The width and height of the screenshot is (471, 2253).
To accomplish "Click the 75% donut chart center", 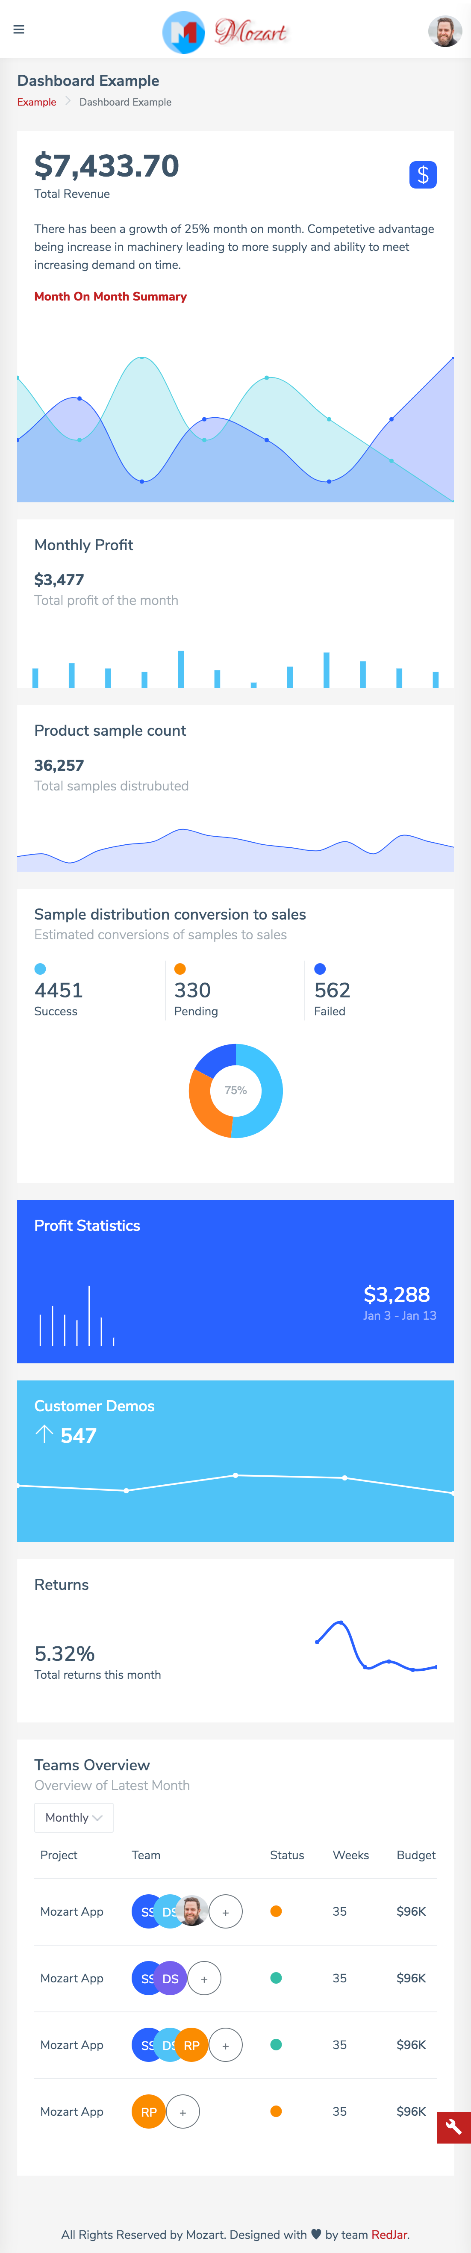I will pos(236,1090).
